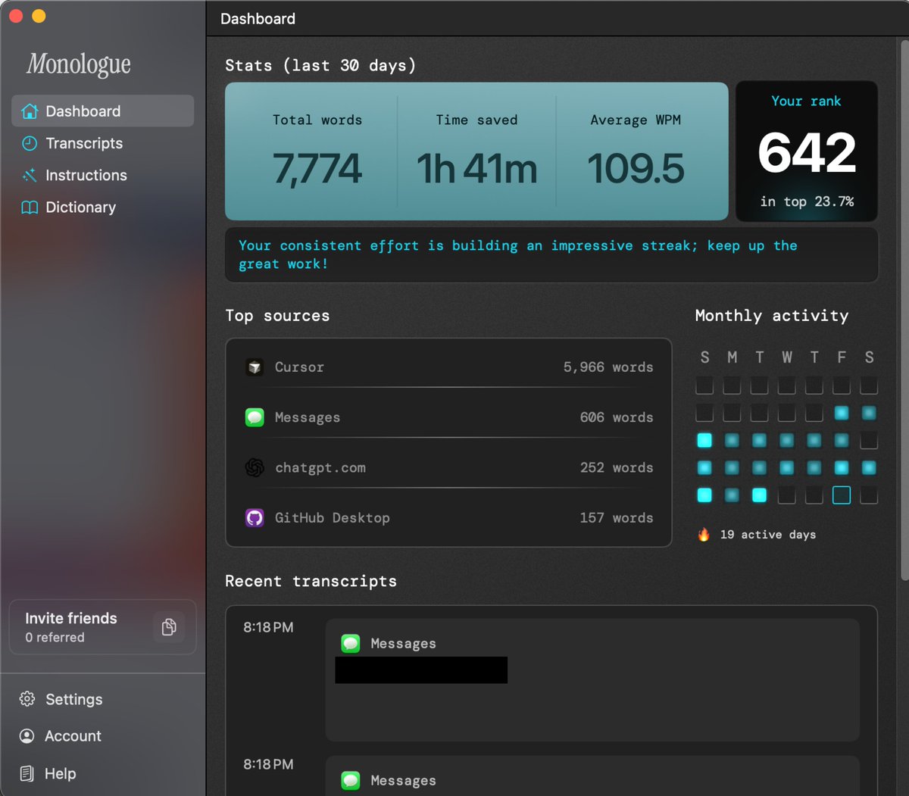Click the Saturday cell in fourth calendar row

pyautogui.click(x=869, y=467)
